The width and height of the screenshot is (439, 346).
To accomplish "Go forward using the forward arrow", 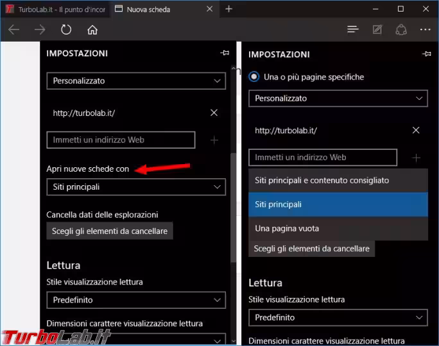I will point(40,29).
